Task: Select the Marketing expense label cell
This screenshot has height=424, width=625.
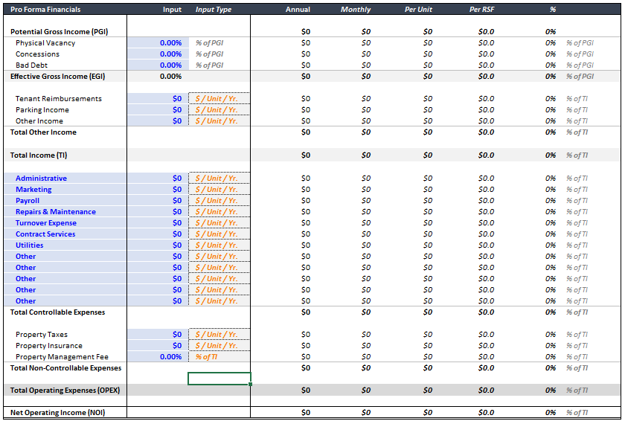Action: (x=65, y=189)
